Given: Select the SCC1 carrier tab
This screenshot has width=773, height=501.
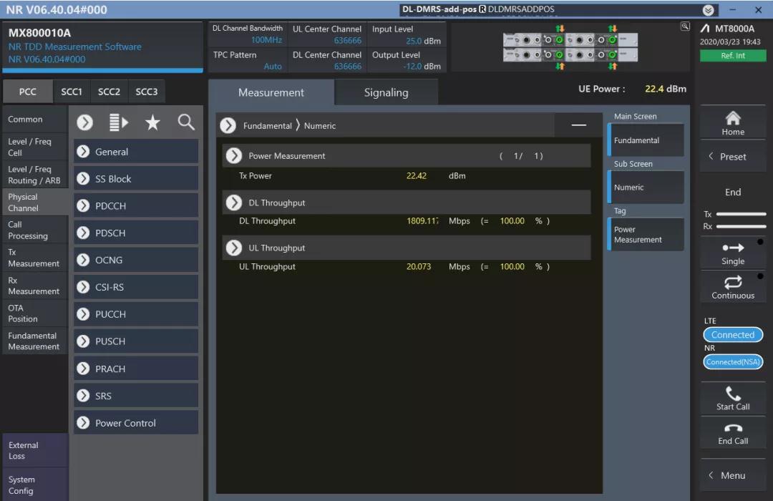Looking at the screenshot, I should click(x=72, y=92).
